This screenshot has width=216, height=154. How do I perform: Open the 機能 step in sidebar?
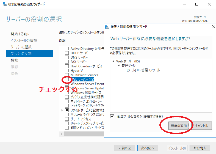pos(14,60)
